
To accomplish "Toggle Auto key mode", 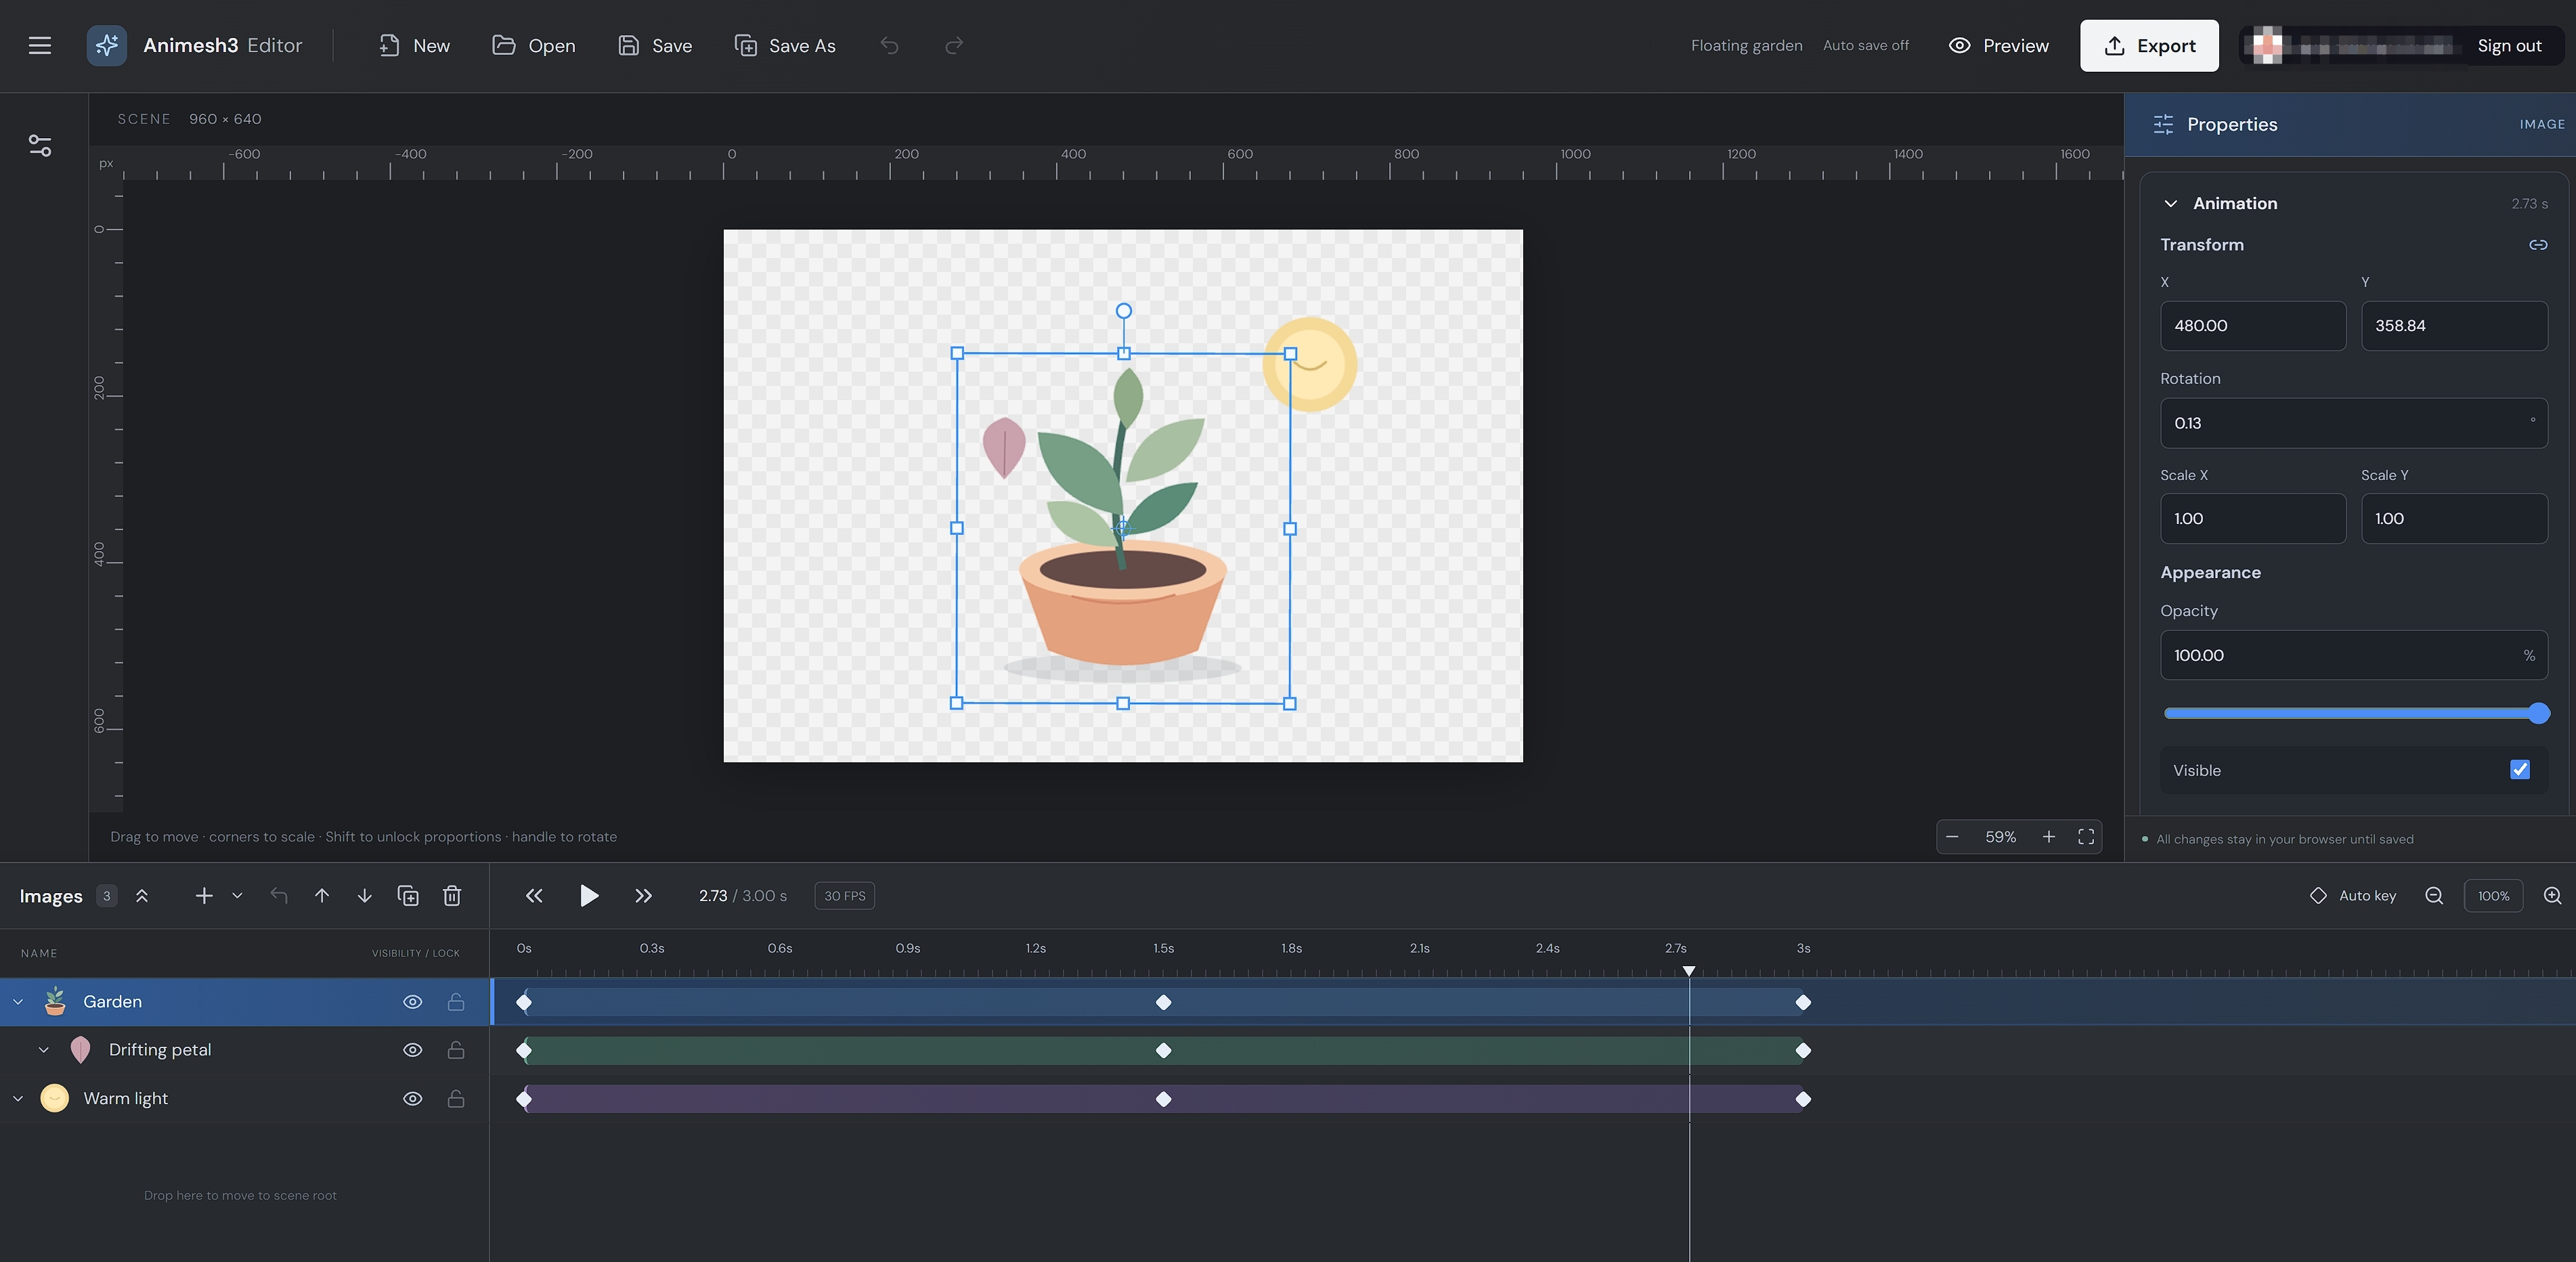I will [2353, 896].
